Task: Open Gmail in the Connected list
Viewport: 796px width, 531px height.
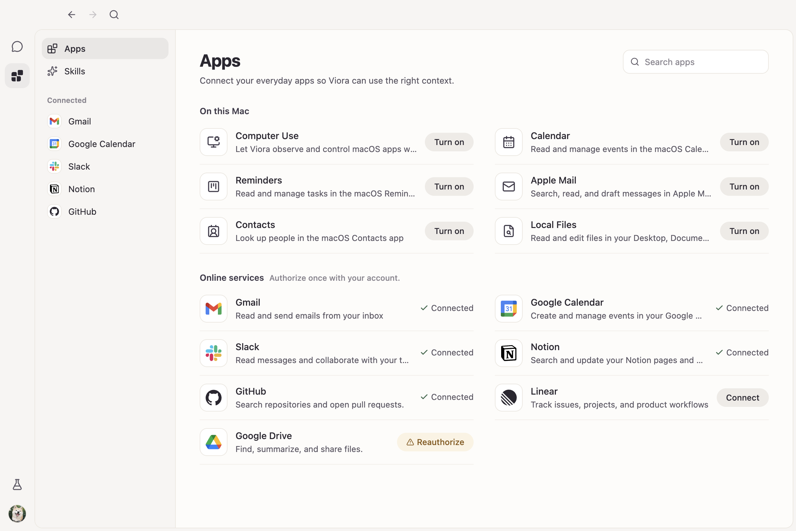Action: click(x=105, y=121)
